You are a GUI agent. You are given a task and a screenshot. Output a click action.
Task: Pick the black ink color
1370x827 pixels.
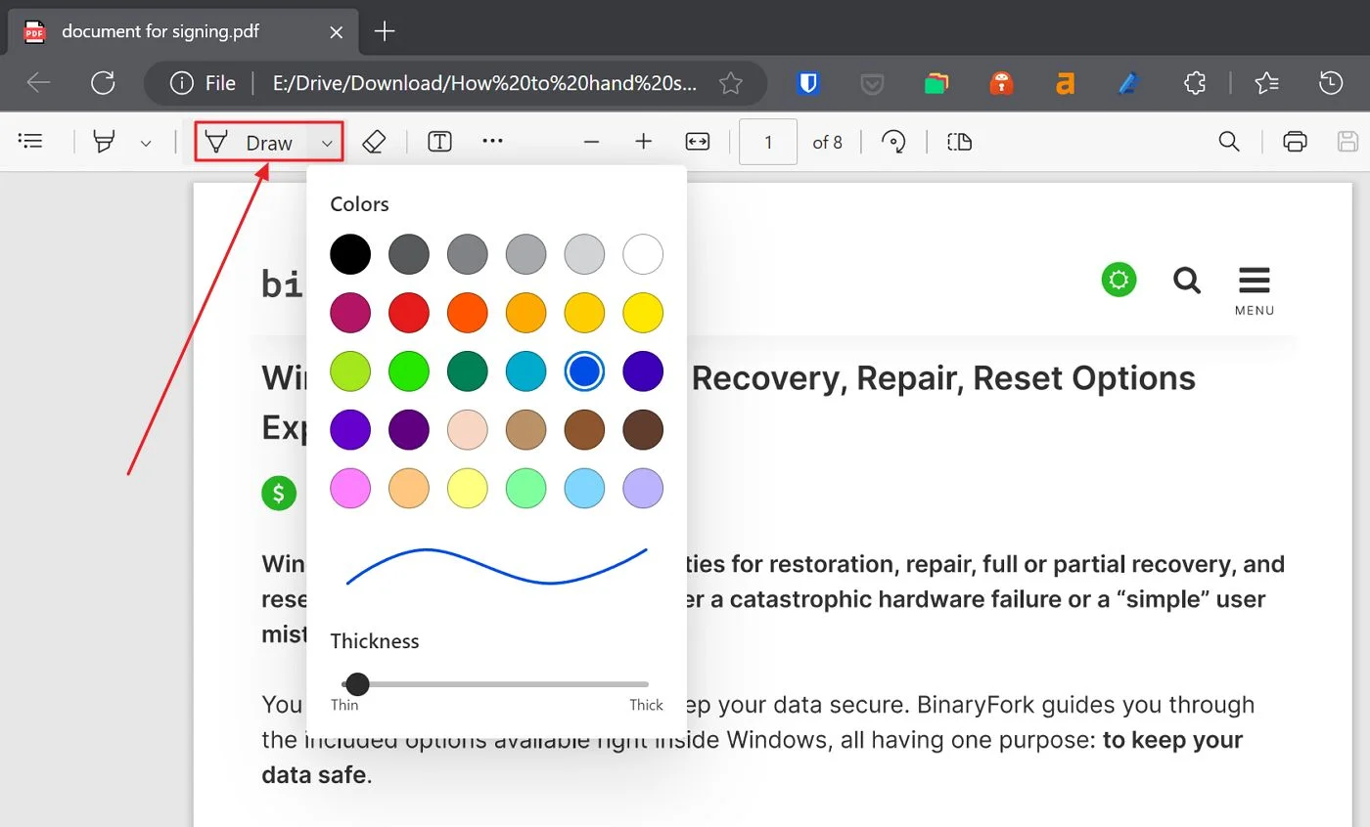pyautogui.click(x=350, y=254)
